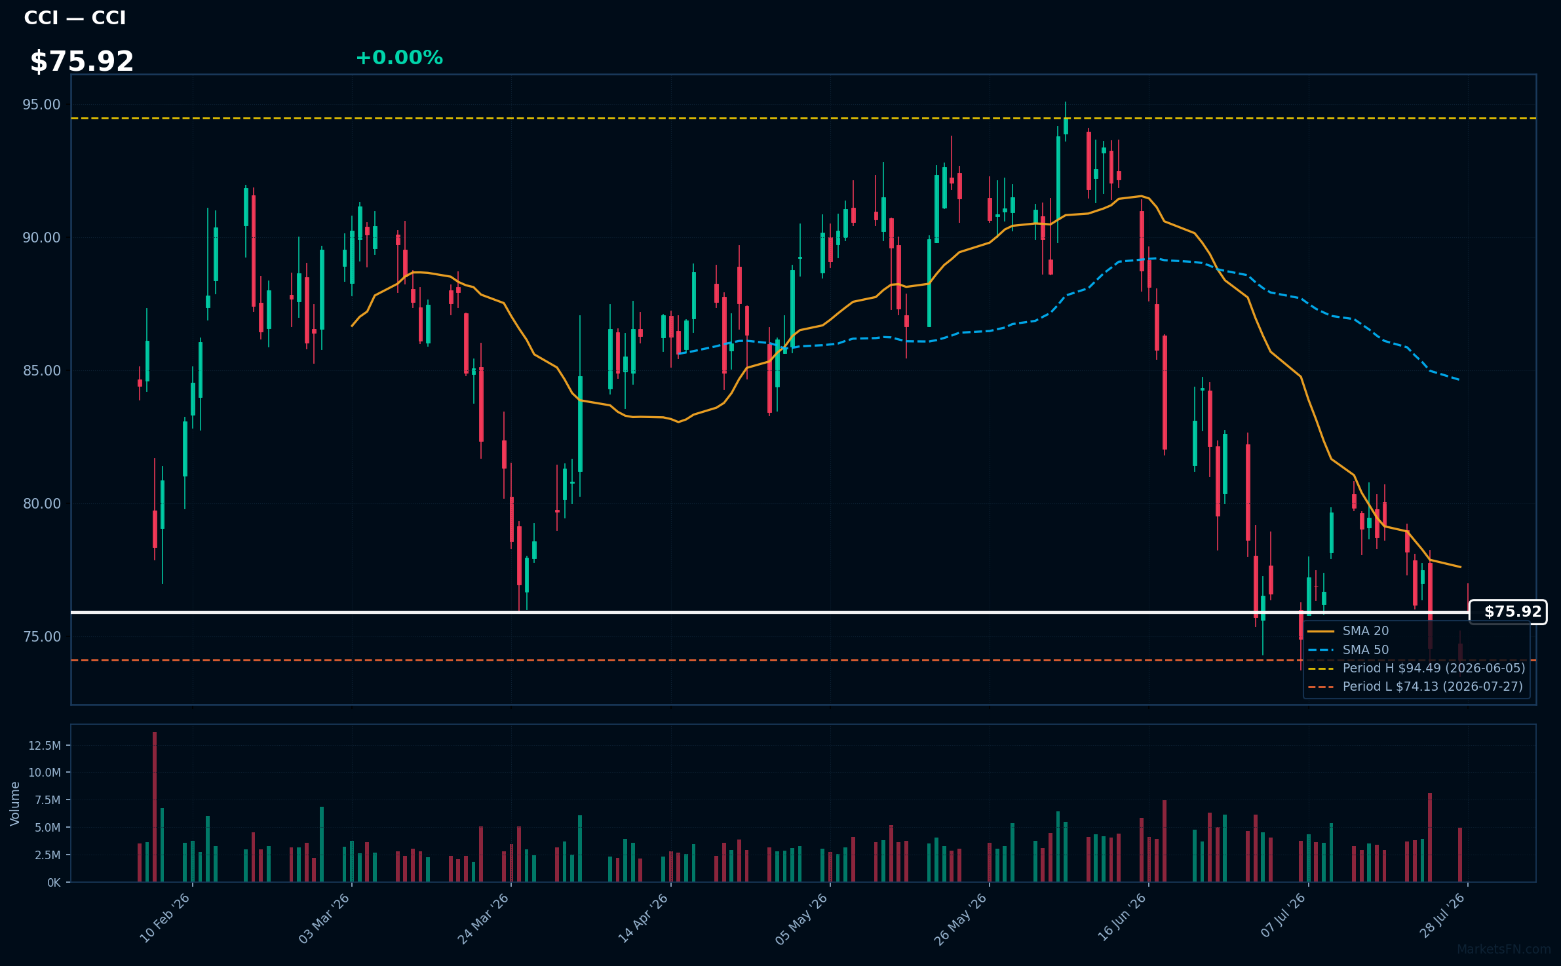Click the 24 Mar '26 date label
The height and width of the screenshot is (966, 1561).
(483, 918)
